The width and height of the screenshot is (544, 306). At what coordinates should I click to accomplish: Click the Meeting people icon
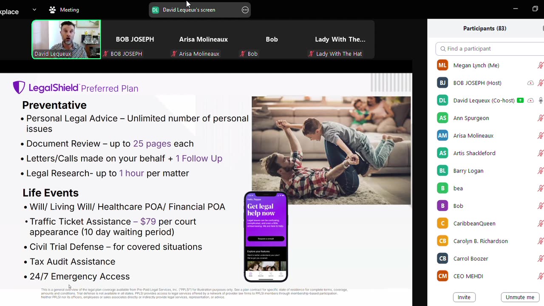click(52, 9)
